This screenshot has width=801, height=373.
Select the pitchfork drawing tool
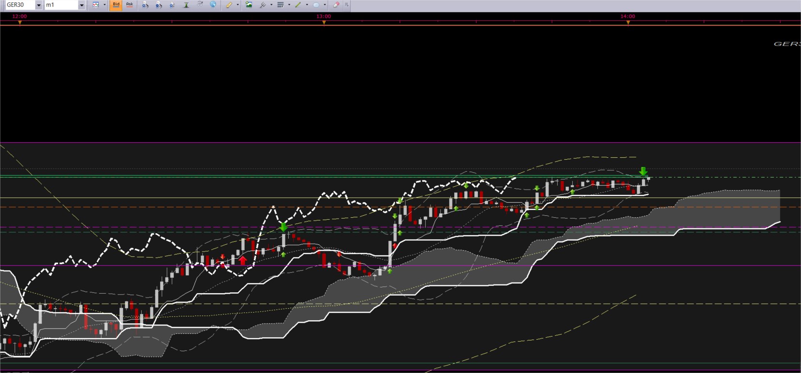pos(263,5)
